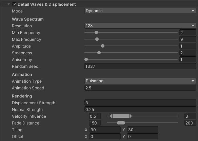The width and height of the screenshot is (198, 141).
Task: Click the Amplitude label
Action: click(x=21, y=46)
